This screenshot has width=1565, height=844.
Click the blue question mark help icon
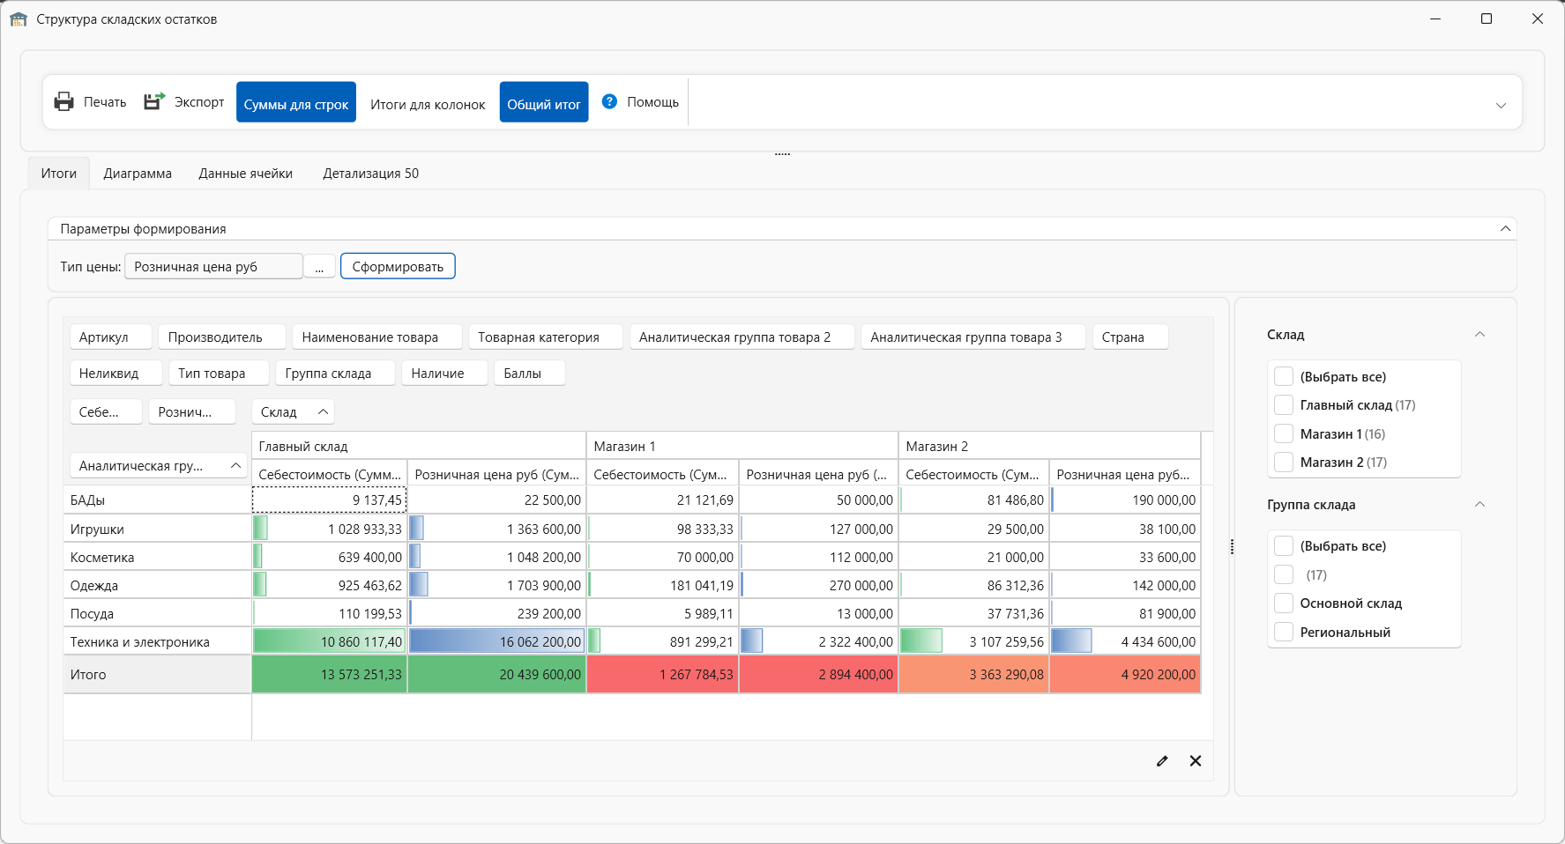[x=609, y=101]
